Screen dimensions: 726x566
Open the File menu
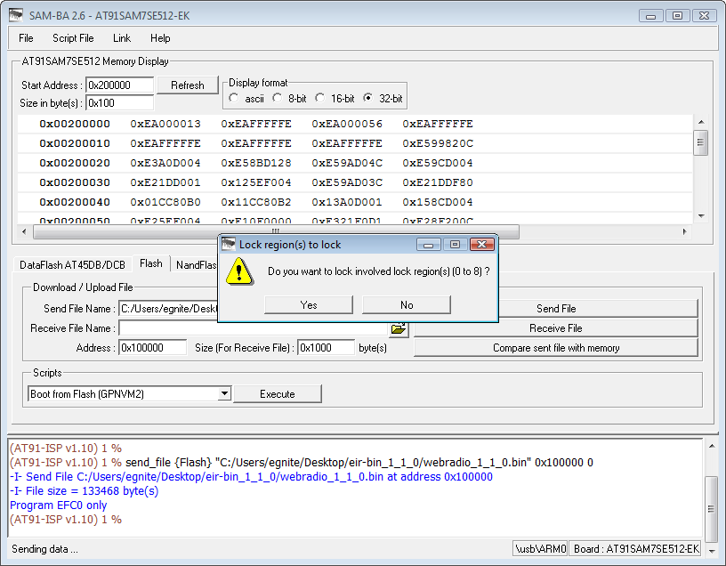(x=26, y=38)
